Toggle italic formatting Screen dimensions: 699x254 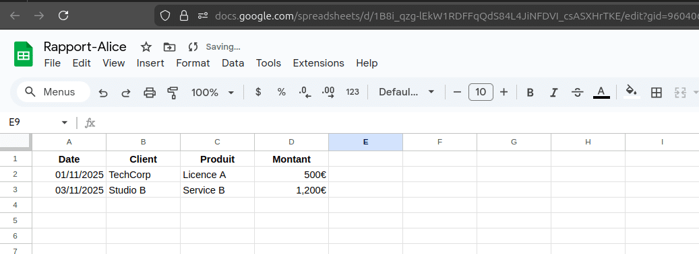click(x=553, y=92)
